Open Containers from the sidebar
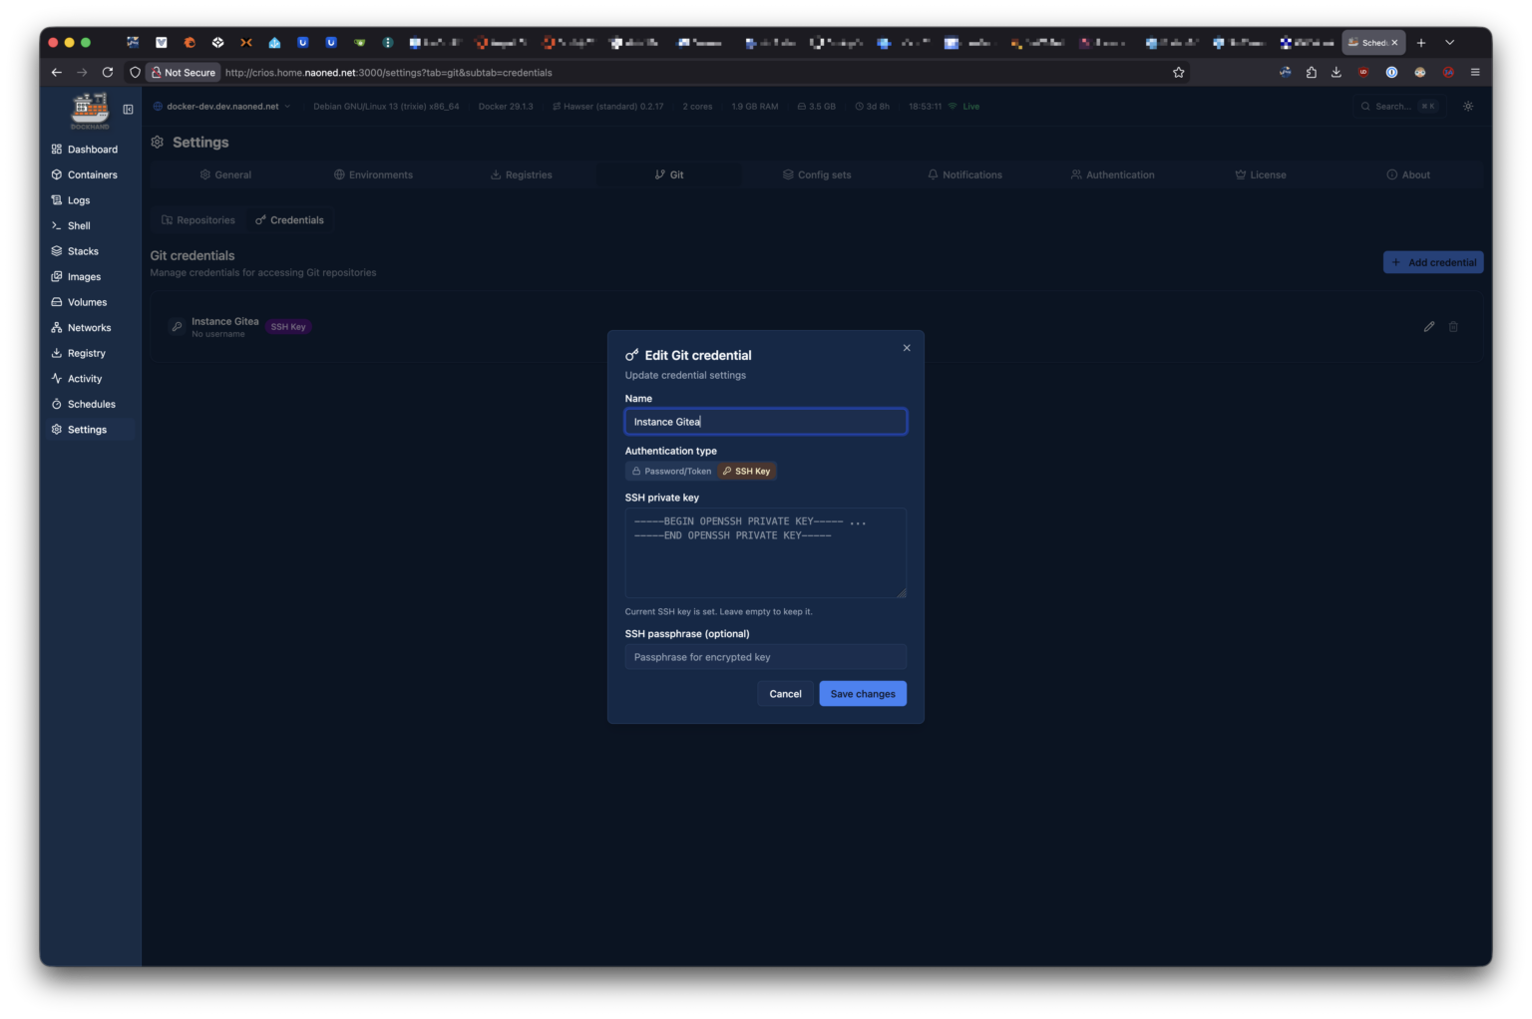Image resolution: width=1532 pixels, height=1019 pixels. click(92, 175)
